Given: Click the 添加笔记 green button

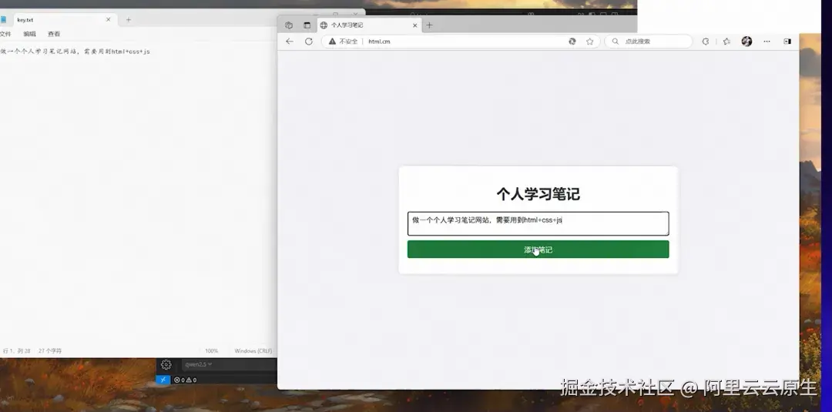Looking at the screenshot, I should 538,250.
